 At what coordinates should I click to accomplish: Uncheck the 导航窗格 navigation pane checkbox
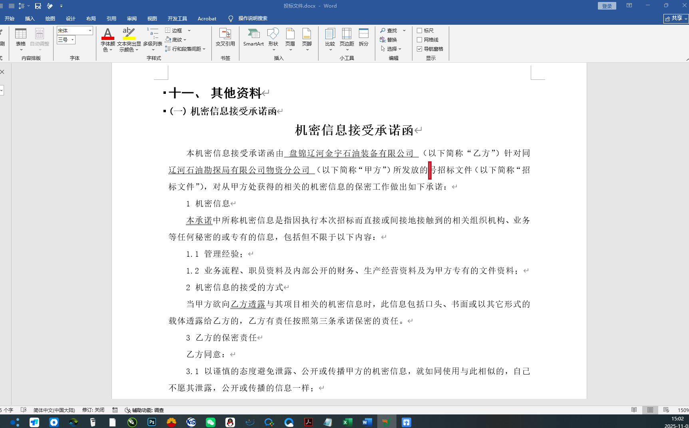(x=420, y=49)
